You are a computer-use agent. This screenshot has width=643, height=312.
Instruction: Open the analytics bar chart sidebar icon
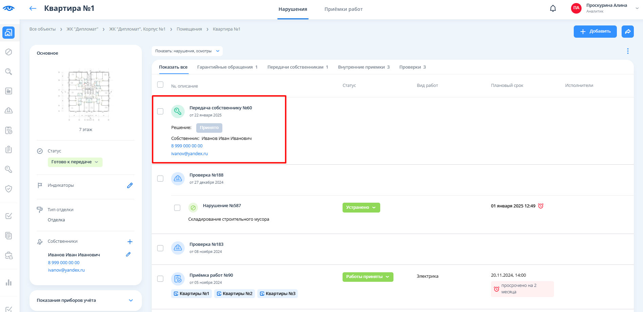[8, 282]
